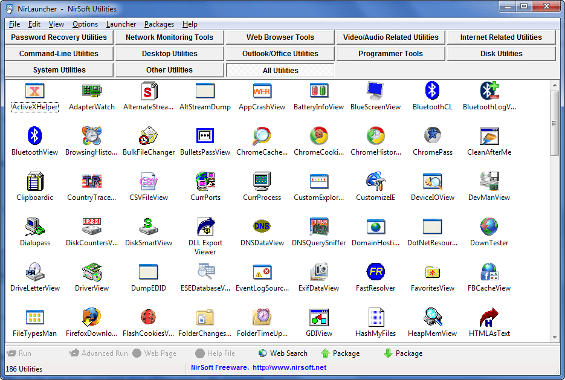The width and height of the screenshot is (565, 380).
Task: Click the vertical scrollbar up arrow
Action: [555, 85]
